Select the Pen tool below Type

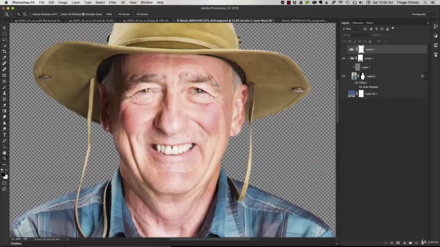pos(4,141)
